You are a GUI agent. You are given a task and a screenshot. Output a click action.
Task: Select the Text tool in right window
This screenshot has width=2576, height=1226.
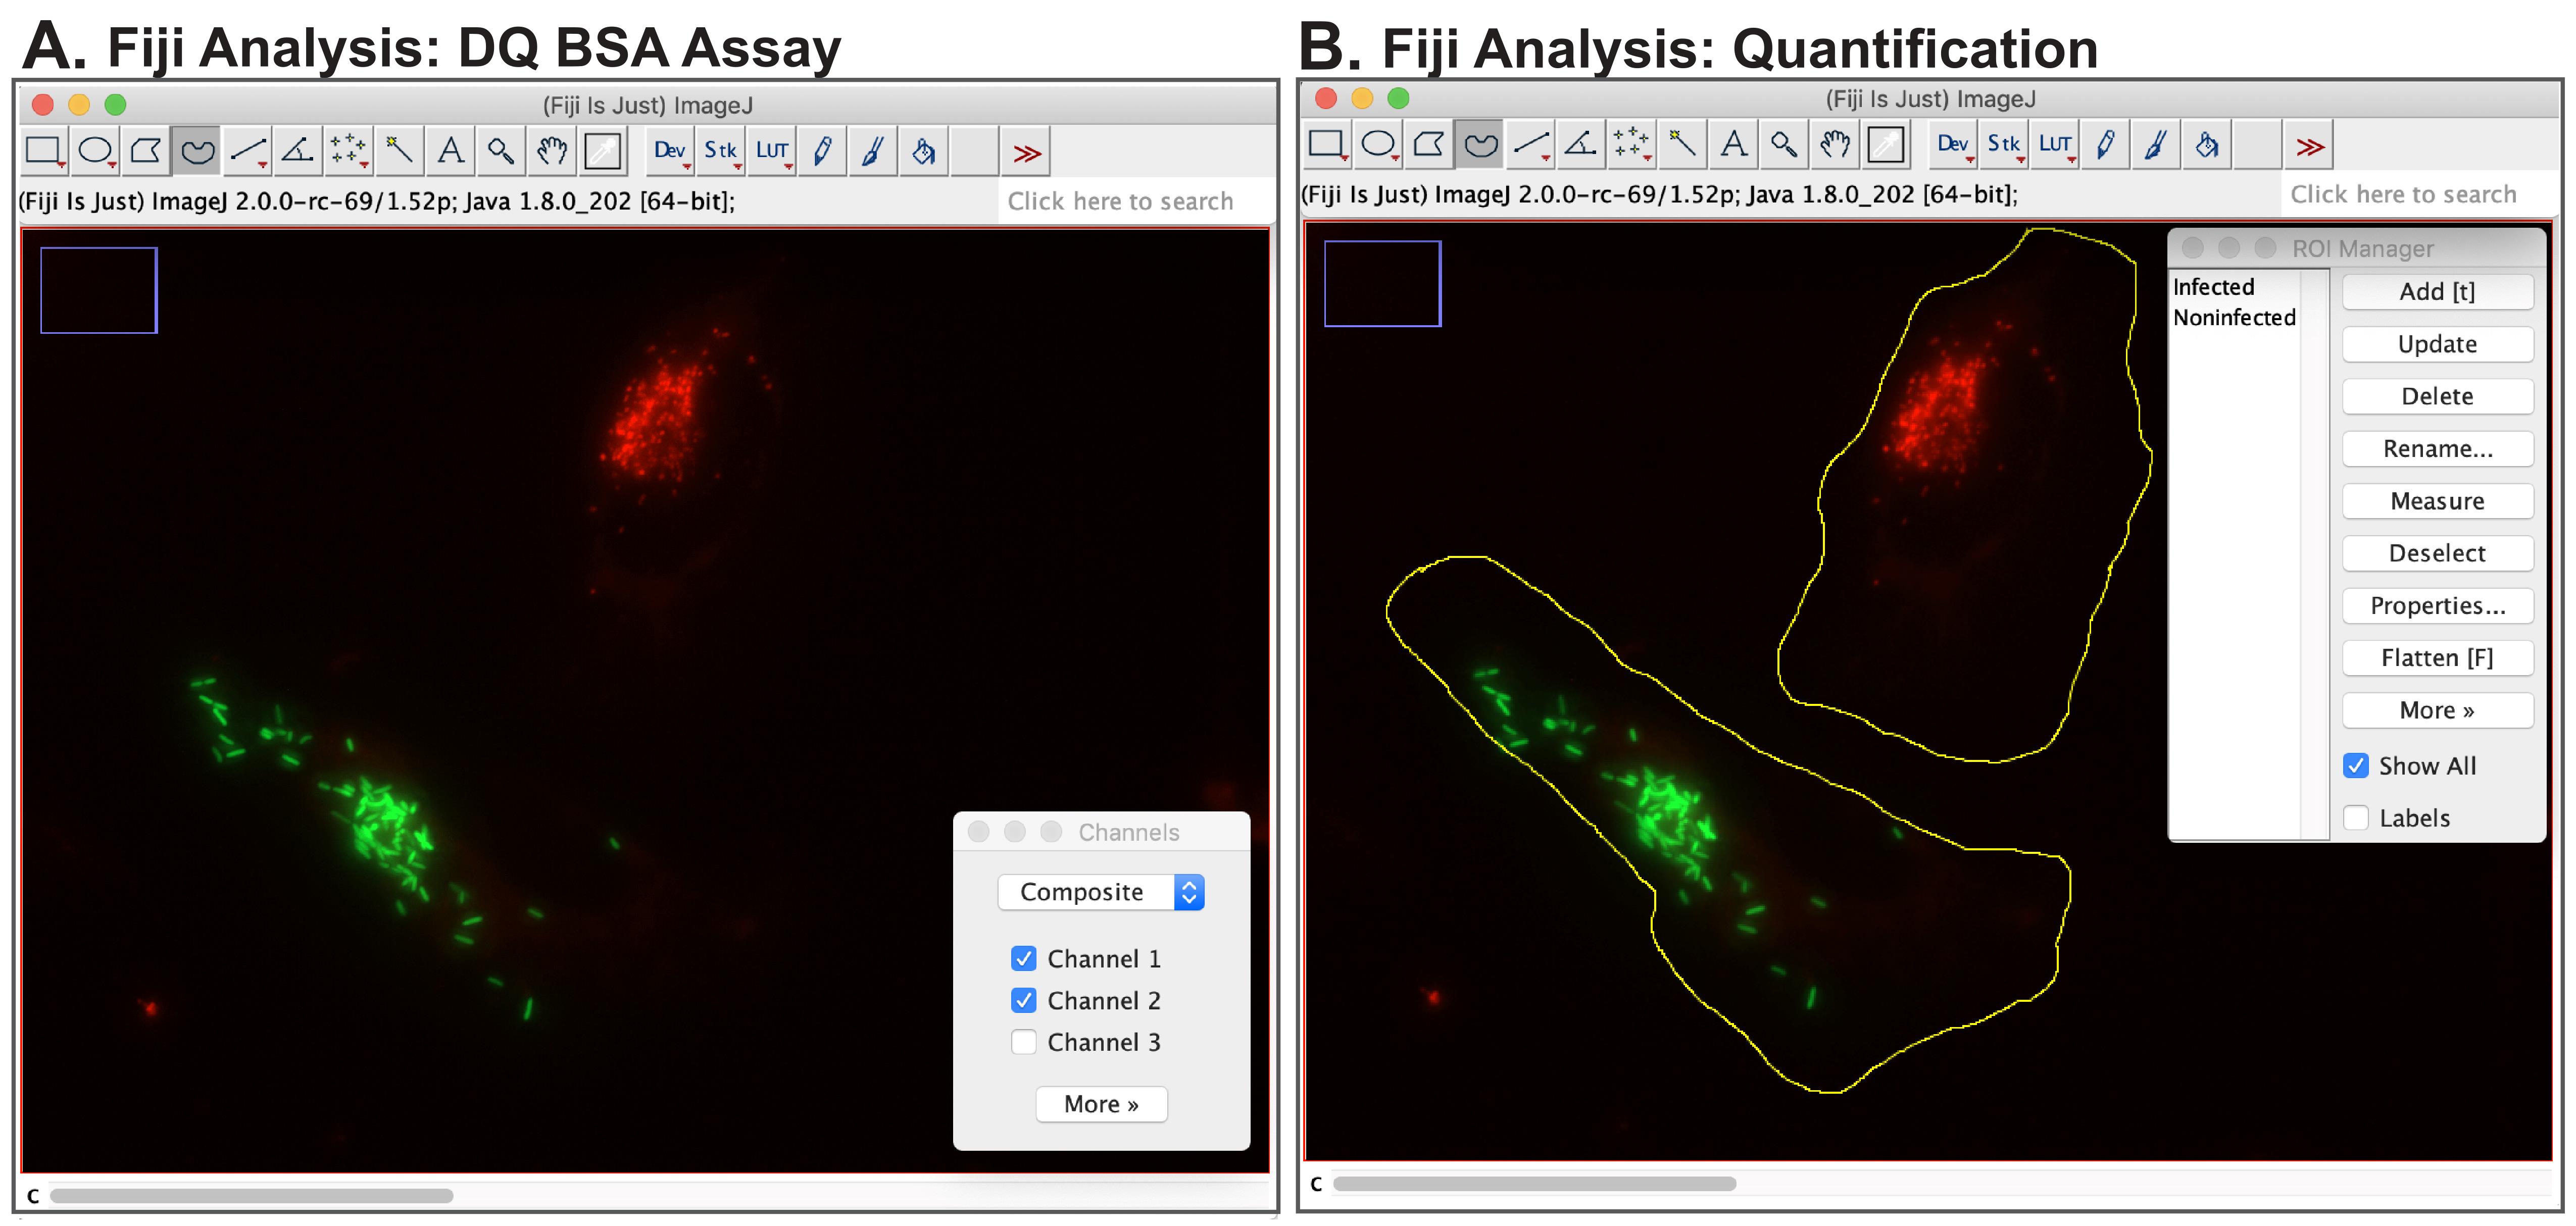[x=1733, y=145]
